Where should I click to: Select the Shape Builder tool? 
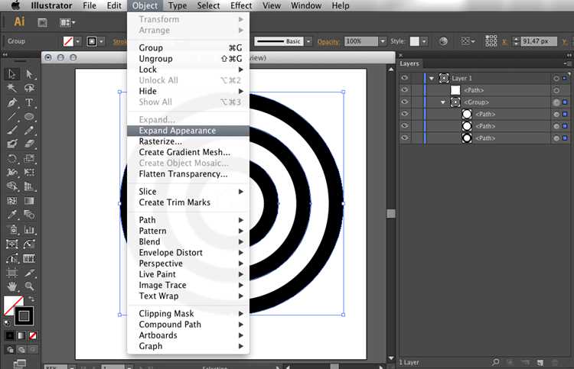coord(12,186)
